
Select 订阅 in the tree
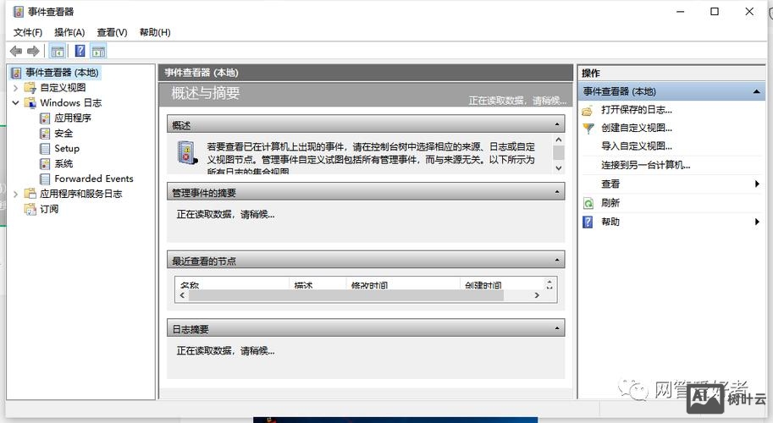click(x=49, y=209)
